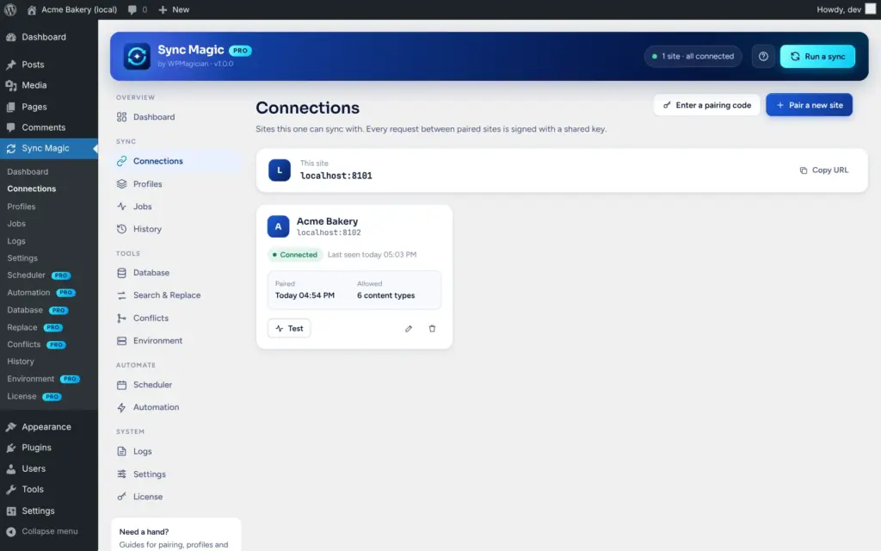Open Jobs in plugin nav
Image resolution: width=881 pixels, height=551 pixels.
click(176, 207)
